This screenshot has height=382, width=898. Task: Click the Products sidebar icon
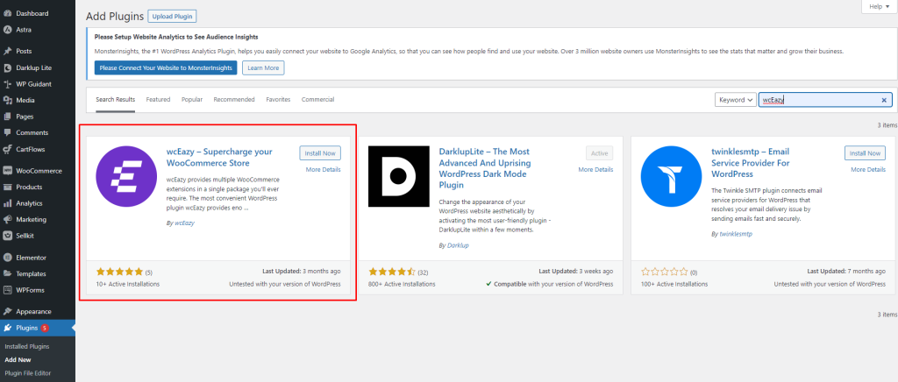point(7,187)
